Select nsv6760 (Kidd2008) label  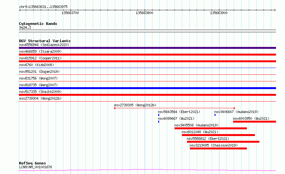[37, 65]
